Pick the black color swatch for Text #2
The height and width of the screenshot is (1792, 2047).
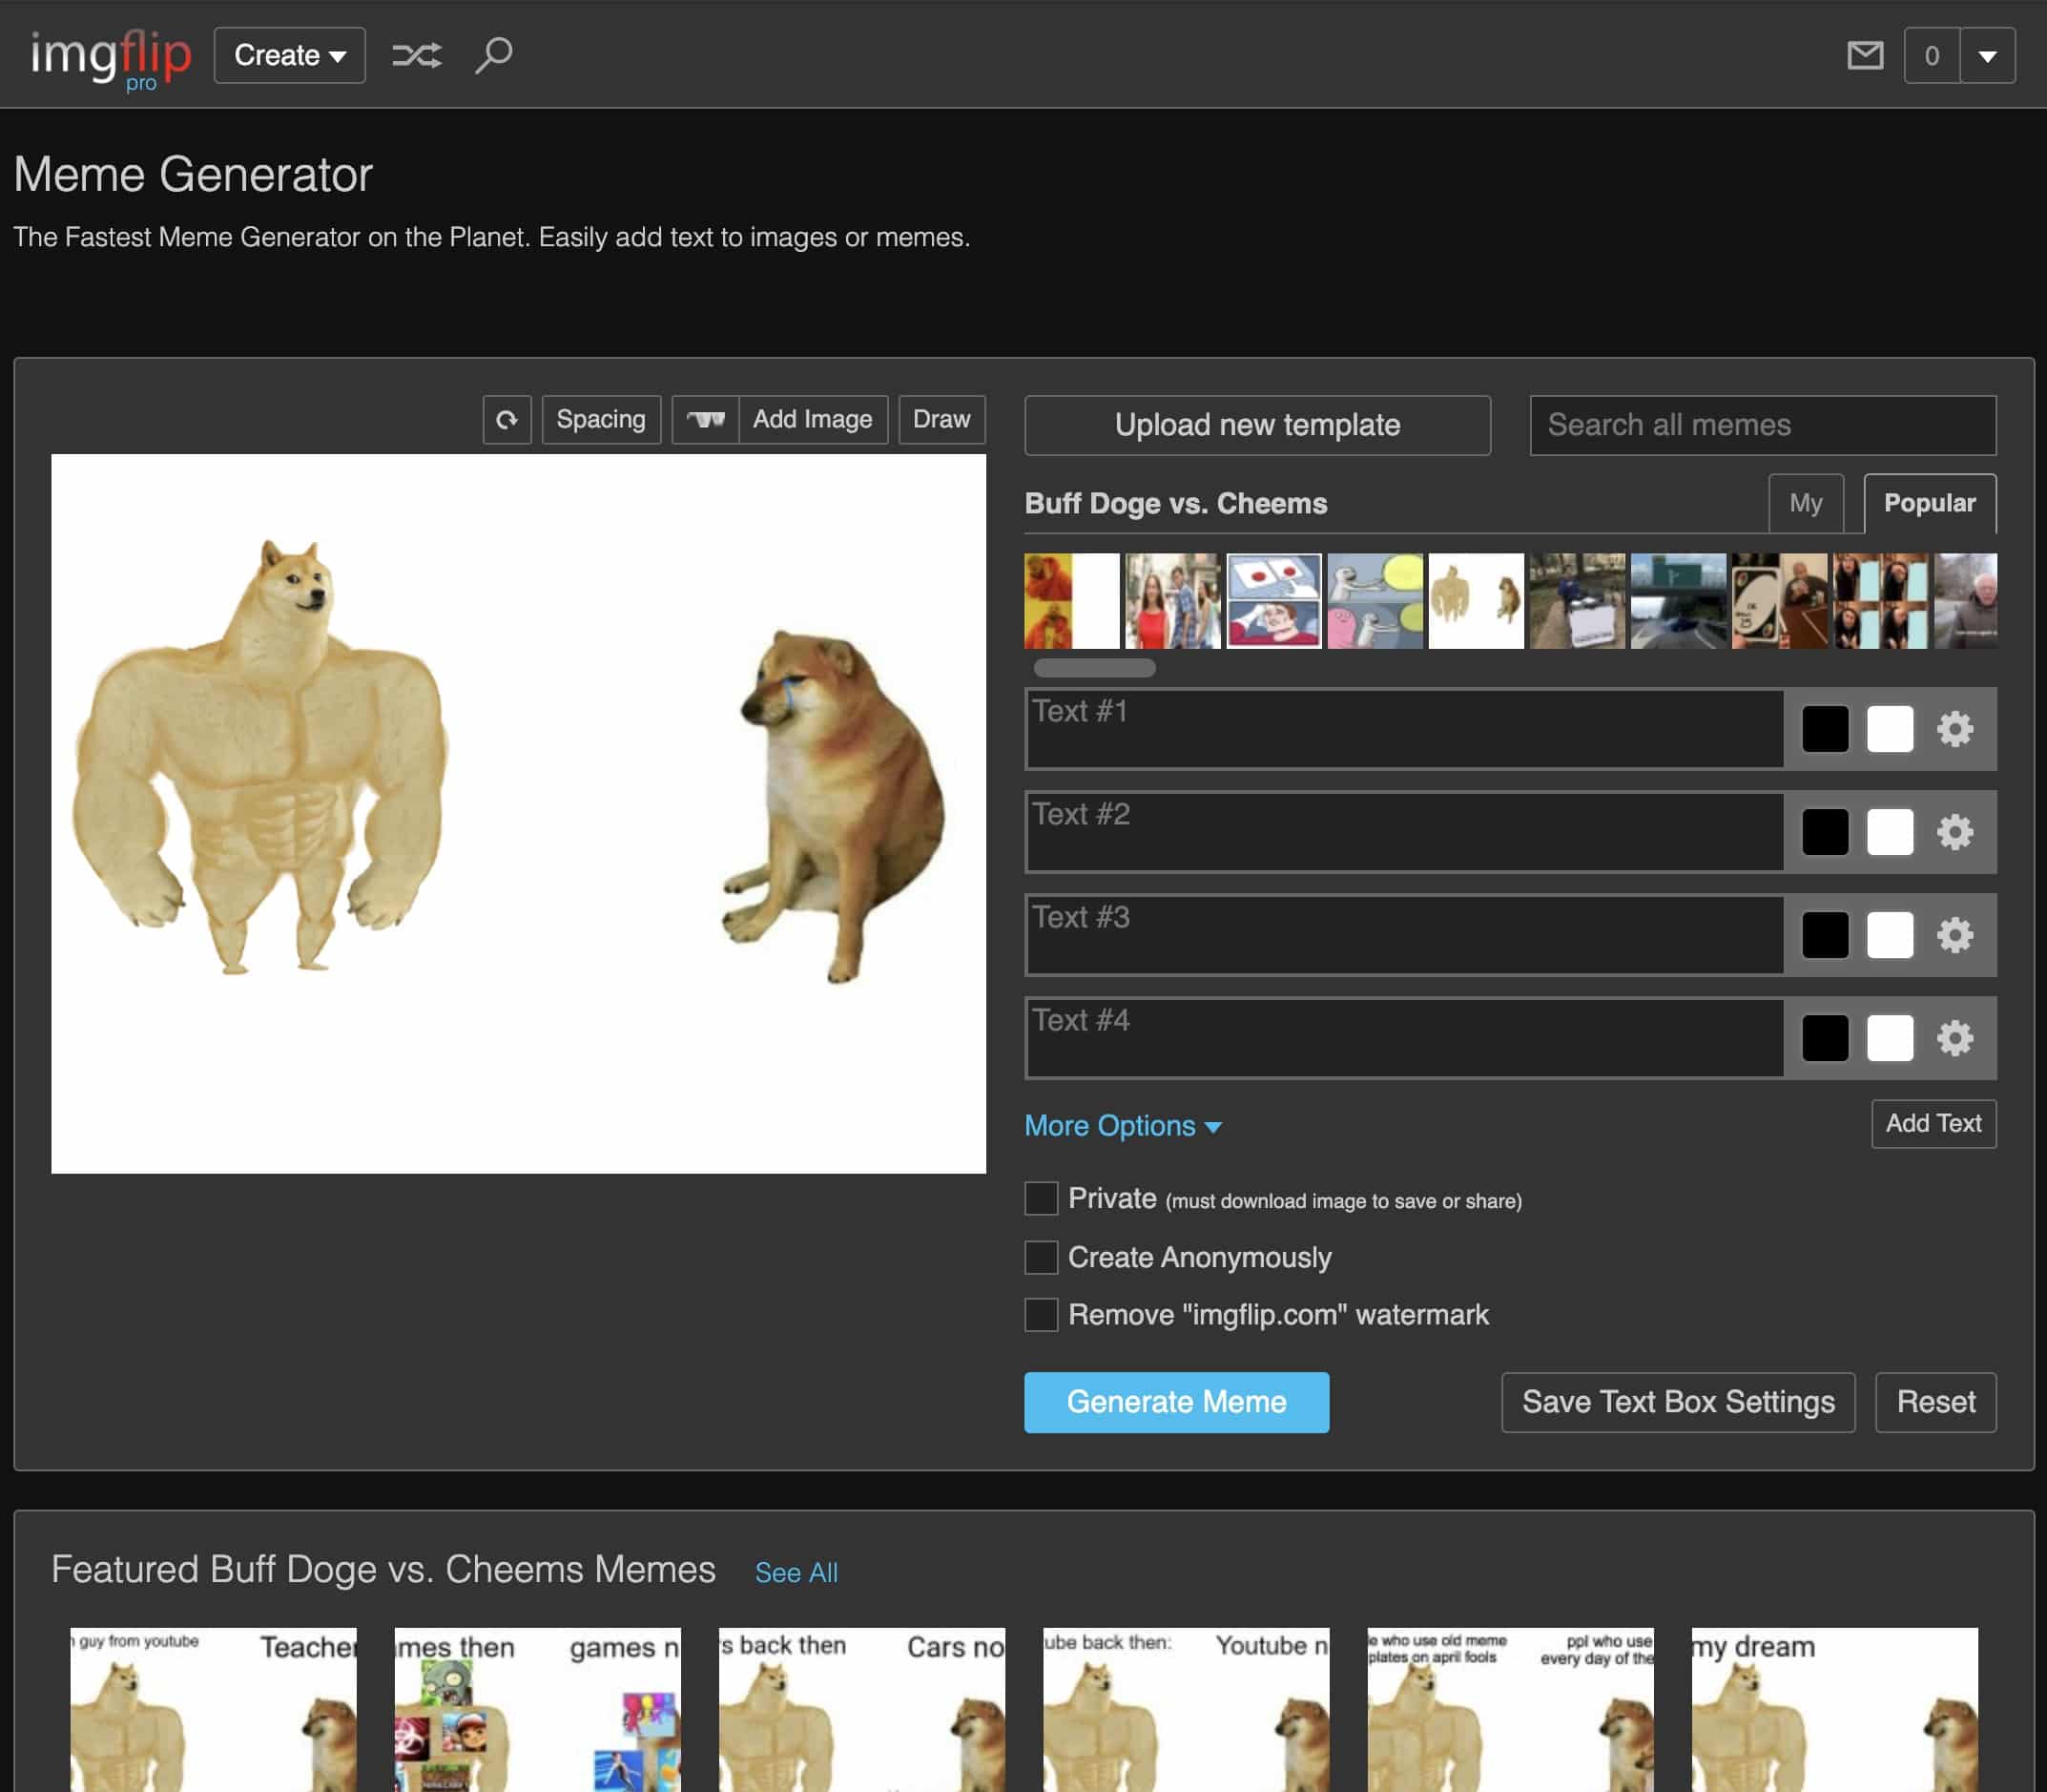click(1824, 832)
